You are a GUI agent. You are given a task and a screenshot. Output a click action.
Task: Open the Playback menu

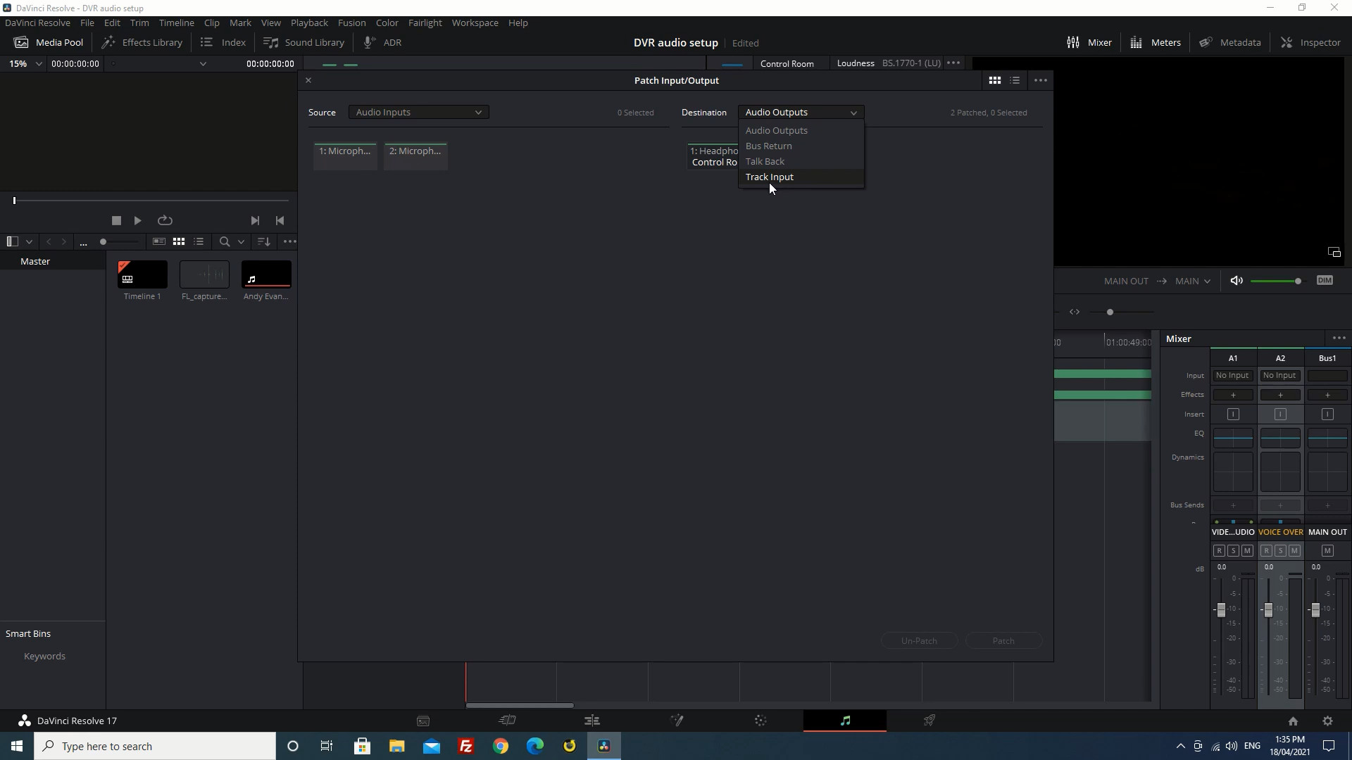coord(309,23)
